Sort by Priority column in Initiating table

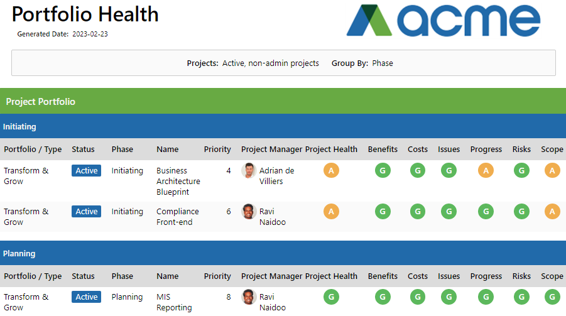pyautogui.click(x=217, y=150)
